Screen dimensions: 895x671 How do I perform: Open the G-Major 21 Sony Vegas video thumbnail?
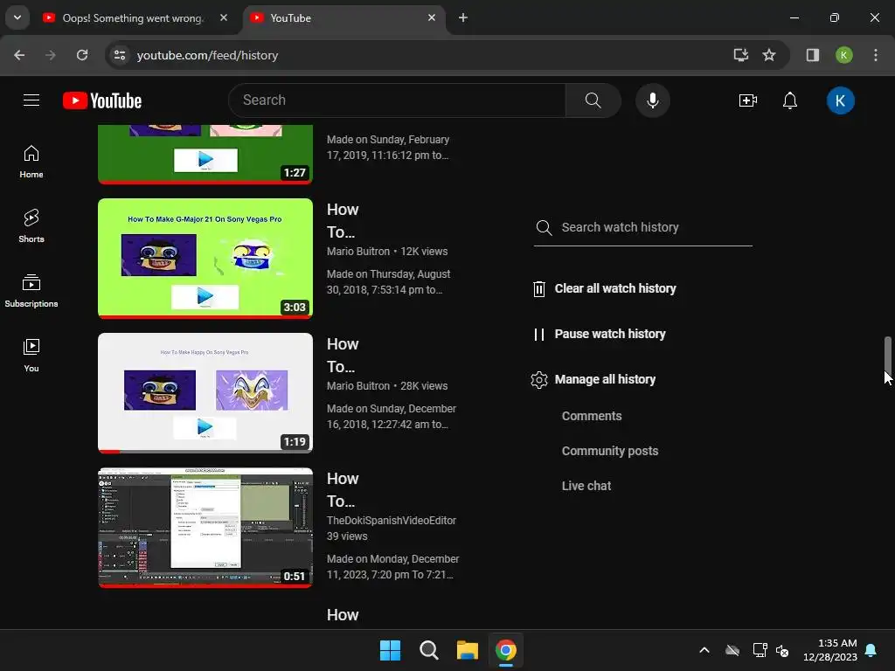pyautogui.click(x=205, y=259)
